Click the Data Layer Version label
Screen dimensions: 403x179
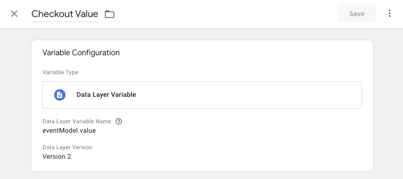67,147
